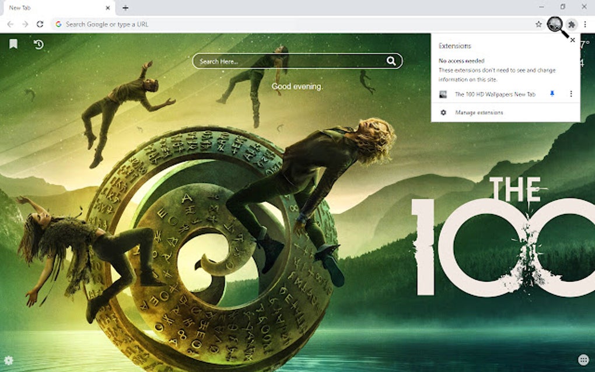595x372 pixels.
Task: Open the history clock icon
Action: [38, 44]
